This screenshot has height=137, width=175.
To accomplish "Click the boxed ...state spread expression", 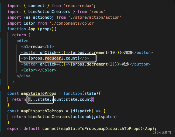I will coord(40,99).
